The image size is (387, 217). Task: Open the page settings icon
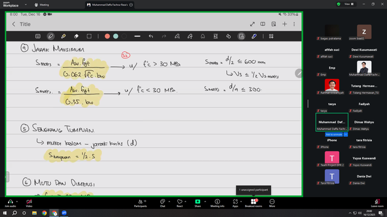point(273,24)
